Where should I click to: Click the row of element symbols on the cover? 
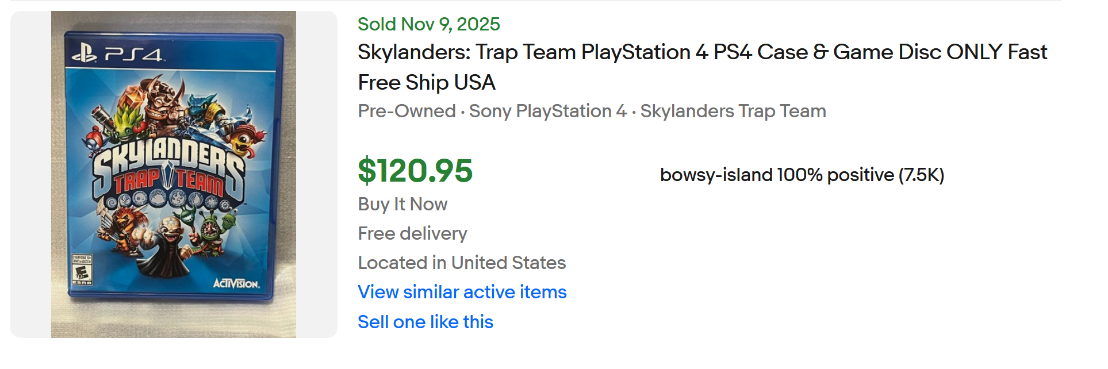pos(168,201)
